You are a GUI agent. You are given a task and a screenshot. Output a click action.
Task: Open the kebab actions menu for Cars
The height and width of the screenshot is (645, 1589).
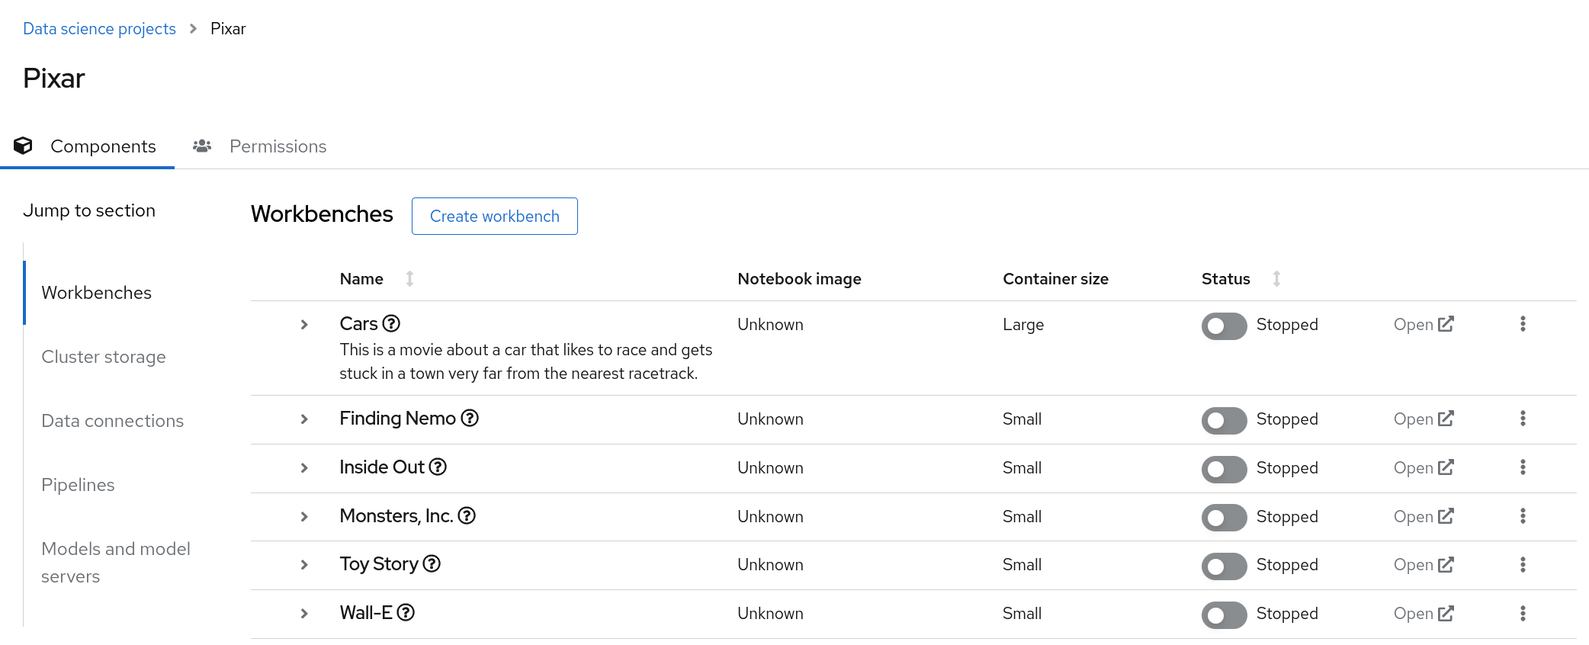click(x=1523, y=324)
